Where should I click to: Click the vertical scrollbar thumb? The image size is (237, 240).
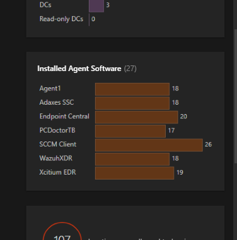click(x=236, y=96)
